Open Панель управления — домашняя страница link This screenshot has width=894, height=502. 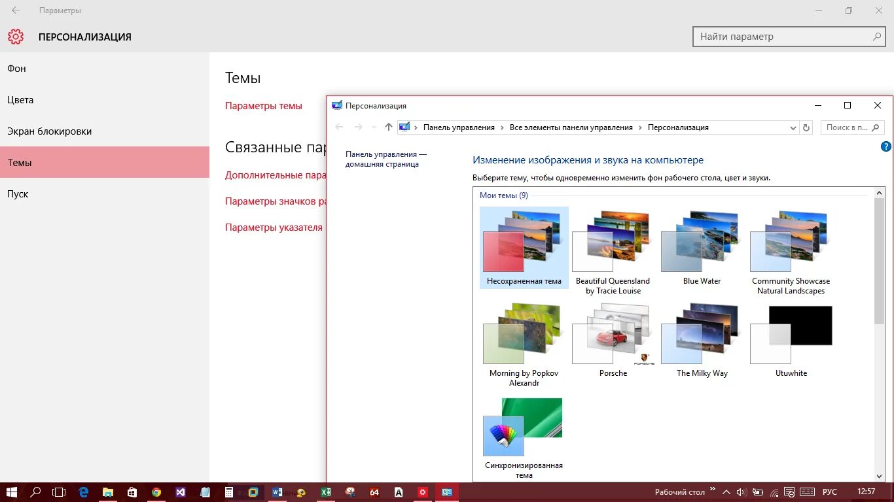tap(386, 159)
